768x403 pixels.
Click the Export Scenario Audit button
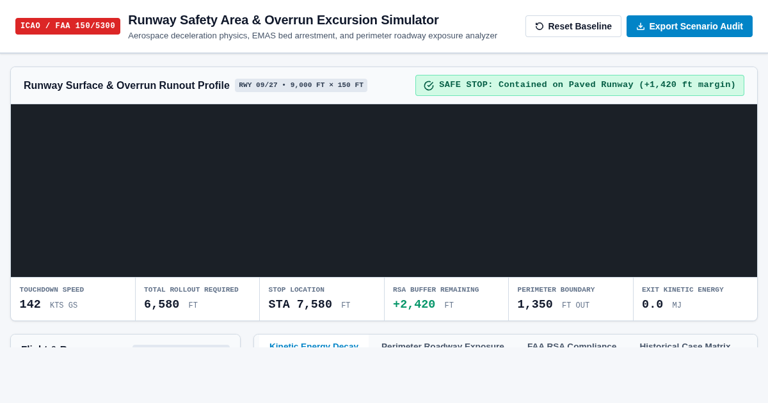pos(689,26)
